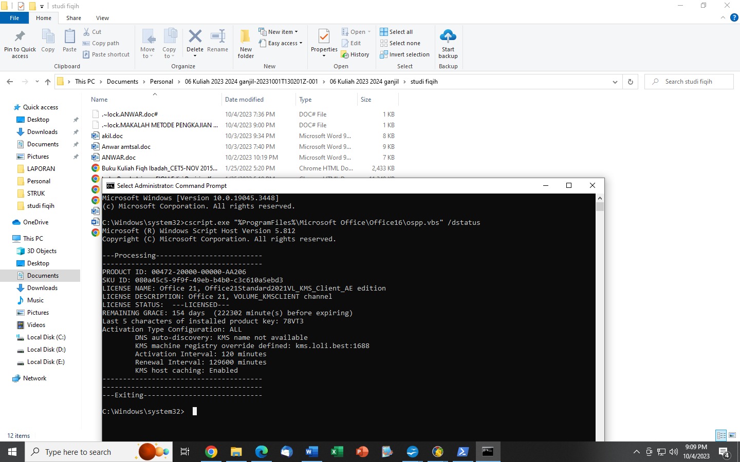
Task: Open recent locations dropdown arrow
Action: (37, 82)
